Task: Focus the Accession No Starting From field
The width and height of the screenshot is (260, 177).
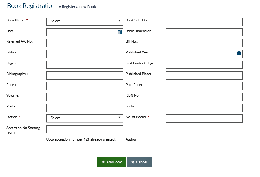Action: pos(84,129)
